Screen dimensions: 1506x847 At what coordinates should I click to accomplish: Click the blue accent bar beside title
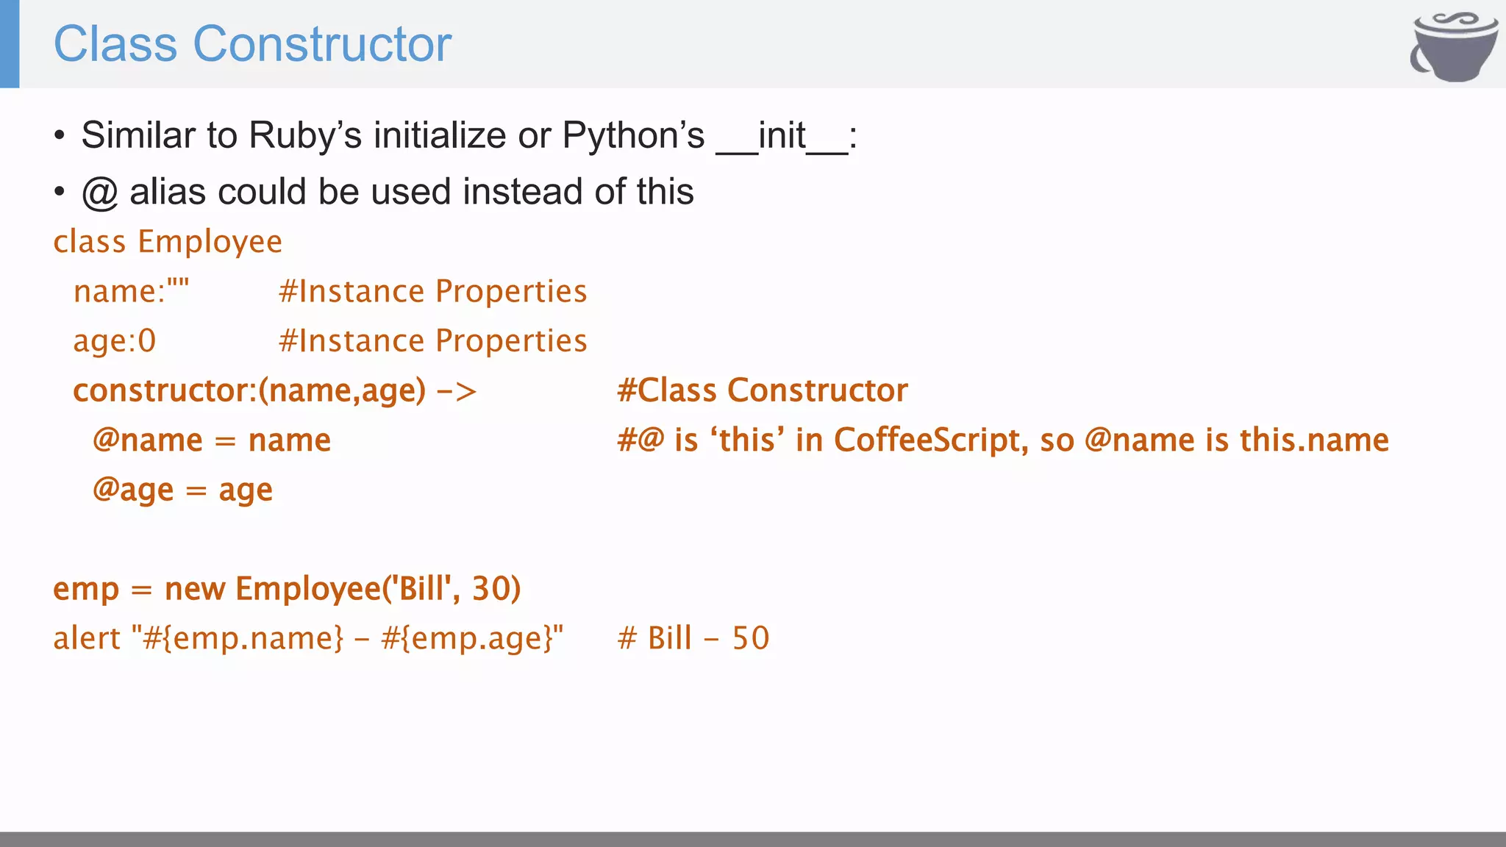point(10,44)
